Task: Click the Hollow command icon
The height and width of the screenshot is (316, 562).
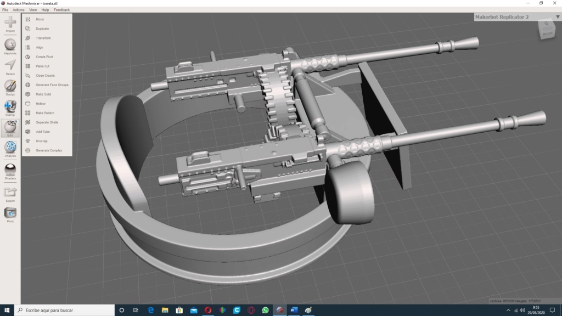Action: coord(28,104)
